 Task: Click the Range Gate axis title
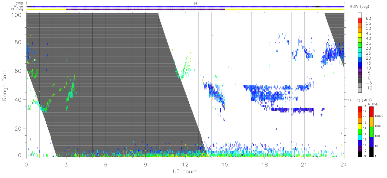coord(5,85)
